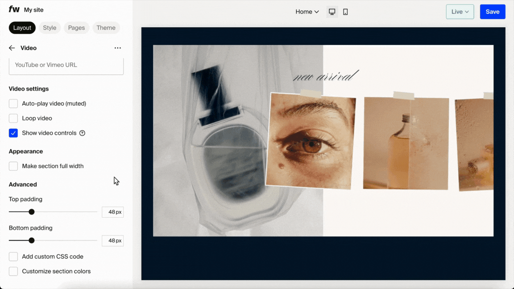Click the fw site logo
The image size is (514, 289).
(14, 9)
